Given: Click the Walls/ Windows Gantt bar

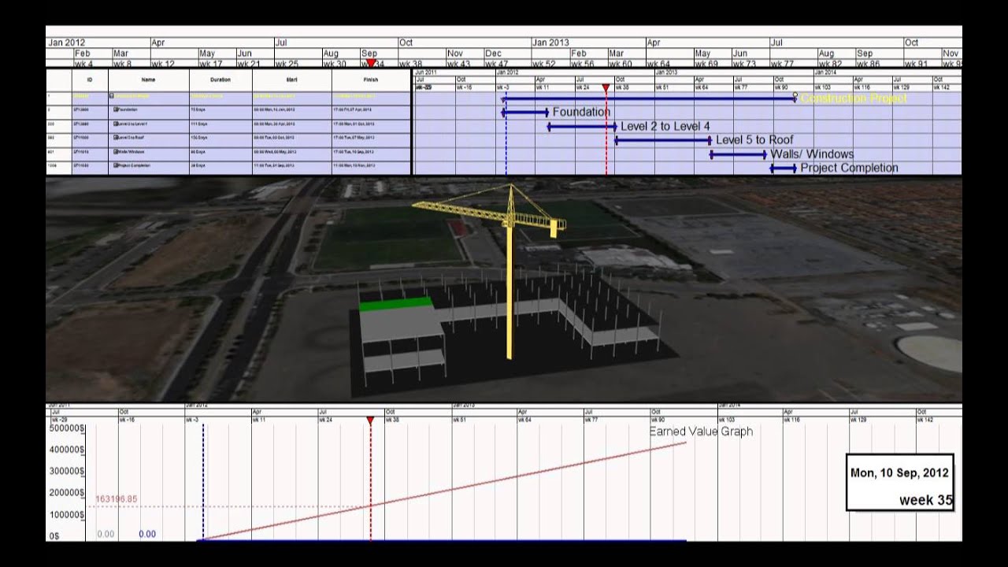Looking at the screenshot, I should [x=738, y=154].
